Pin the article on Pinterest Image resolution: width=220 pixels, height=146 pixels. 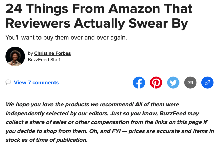(156, 83)
